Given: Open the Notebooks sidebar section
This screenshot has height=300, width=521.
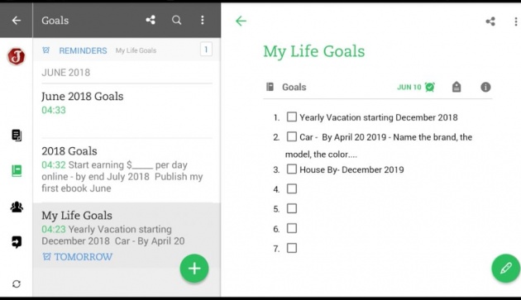Looking at the screenshot, I should 17,171.
